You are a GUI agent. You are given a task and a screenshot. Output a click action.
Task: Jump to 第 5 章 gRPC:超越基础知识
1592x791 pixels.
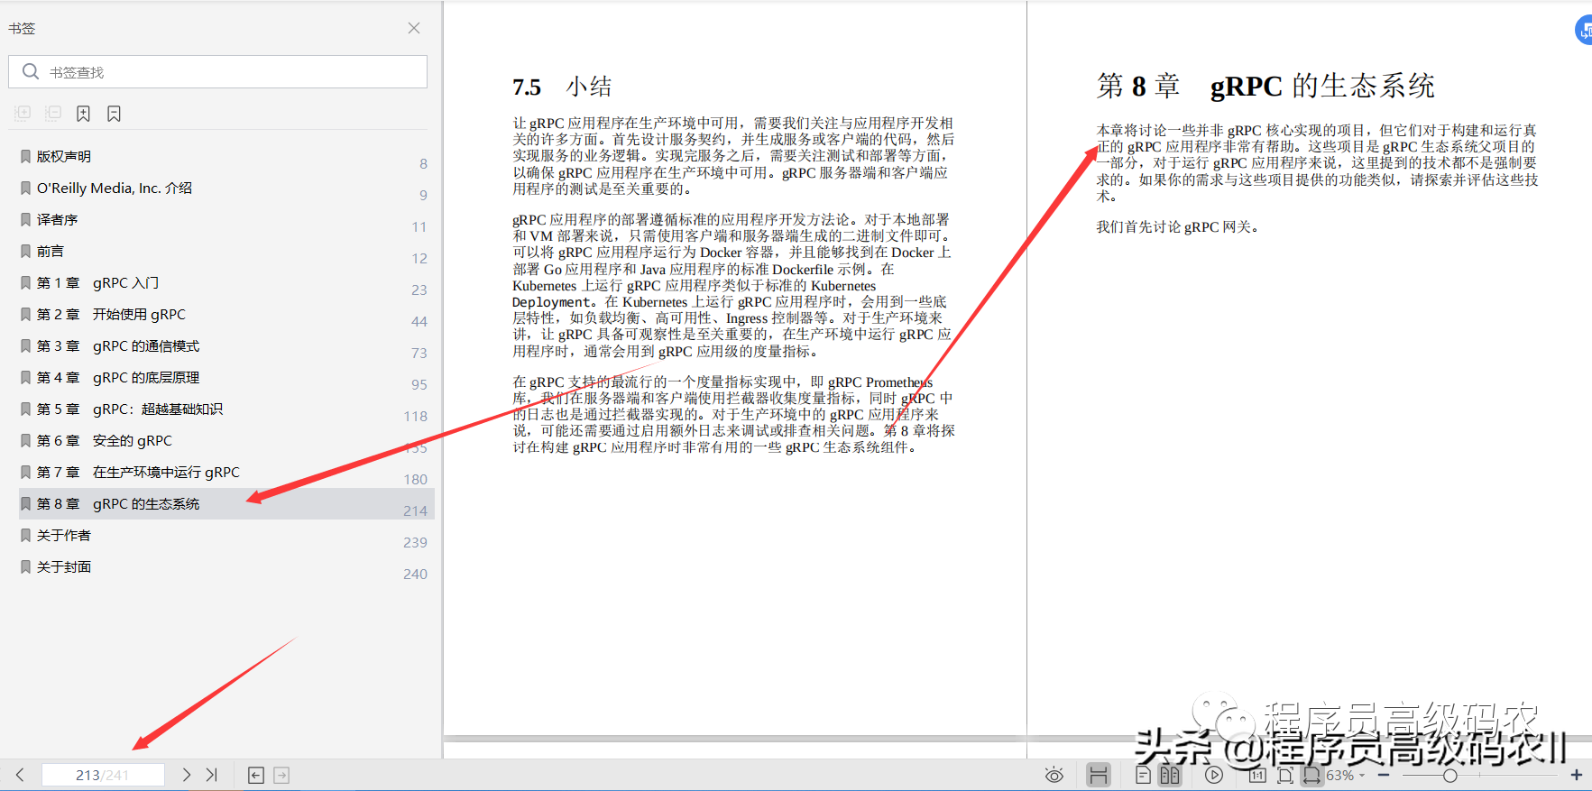point(130,409)
